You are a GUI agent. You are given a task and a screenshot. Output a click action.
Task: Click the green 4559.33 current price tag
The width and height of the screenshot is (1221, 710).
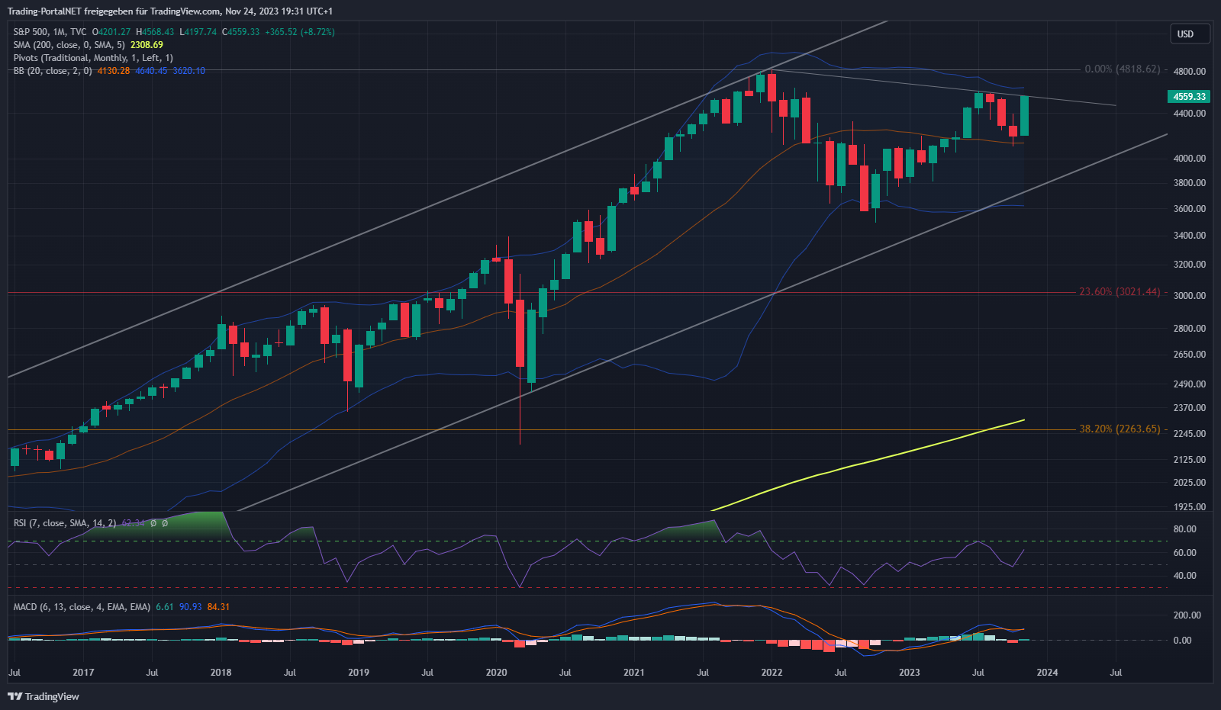[1189, 97]
